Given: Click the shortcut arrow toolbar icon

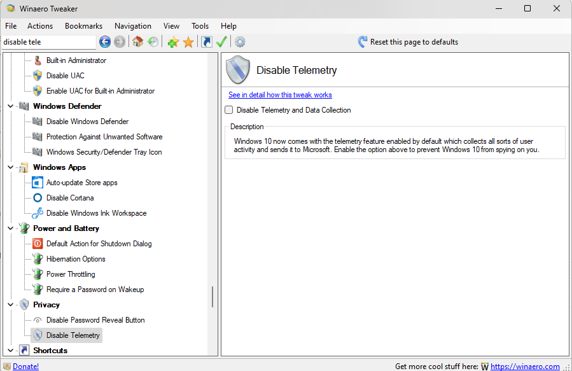Looking at the screenshot, I should 207,42.
